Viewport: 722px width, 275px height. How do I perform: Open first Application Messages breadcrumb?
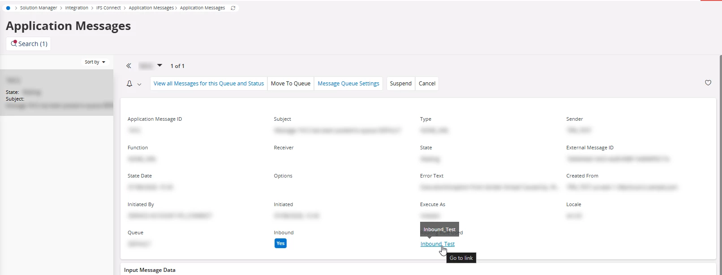pyautogui.click(x=151, y=8)
